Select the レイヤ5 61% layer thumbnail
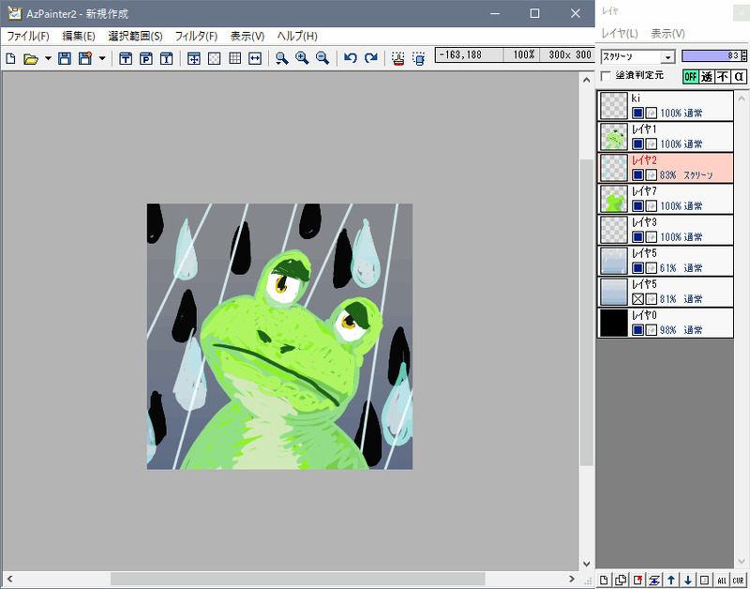 point(614,262)
